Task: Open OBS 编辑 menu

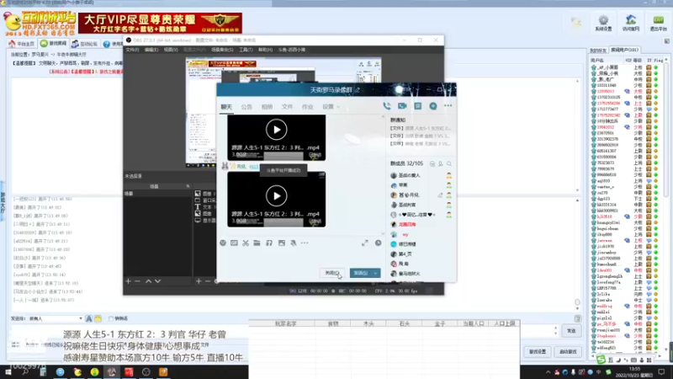Action: point(151,50)
